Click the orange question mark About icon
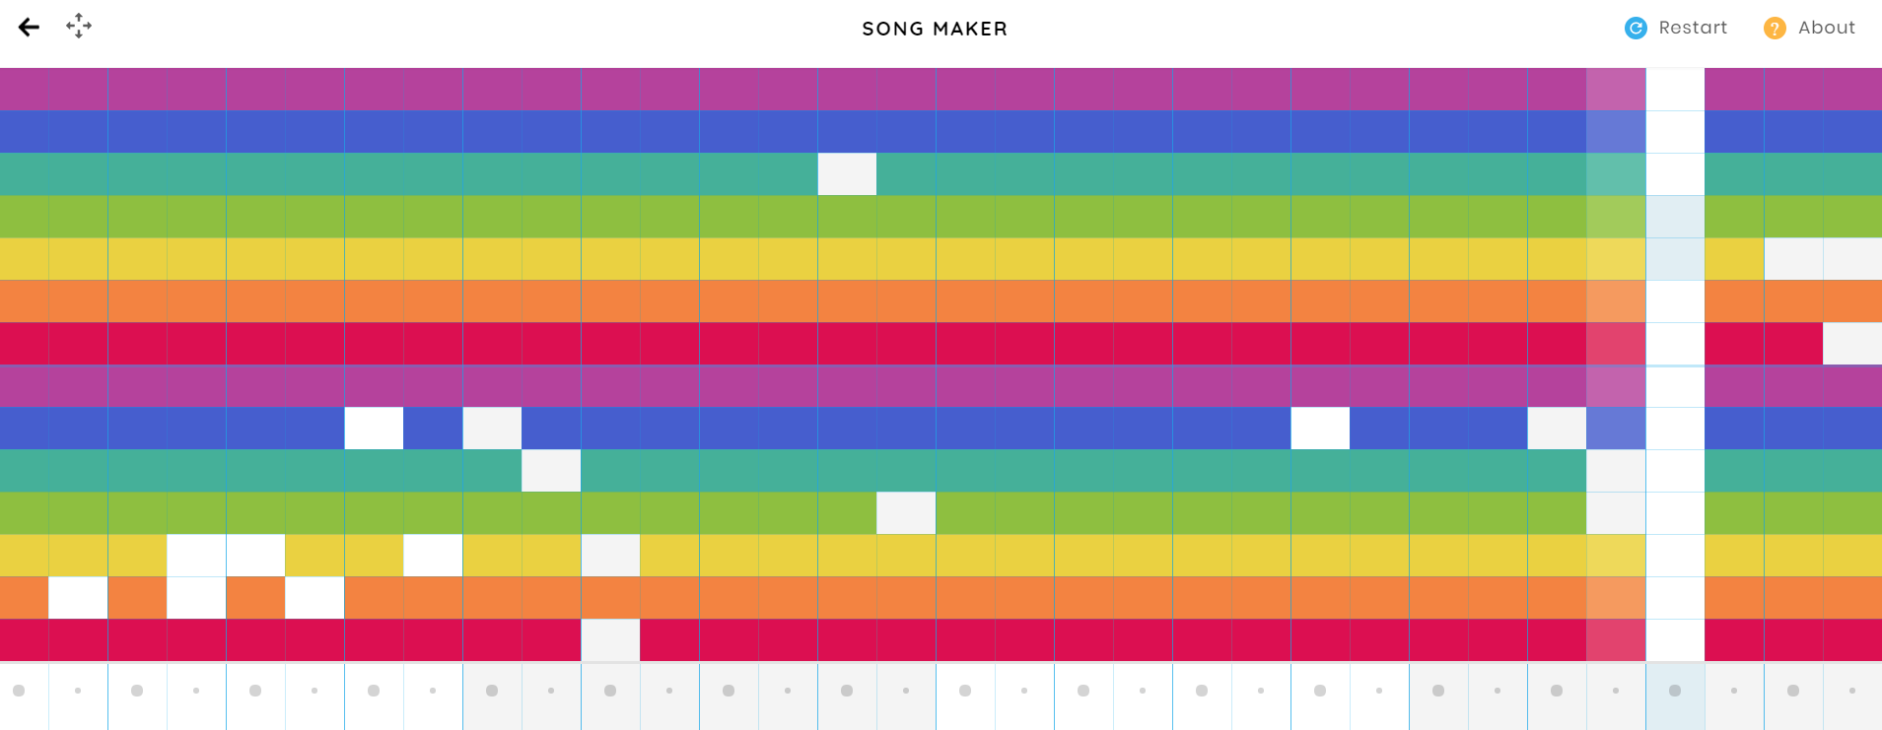 1775,29
